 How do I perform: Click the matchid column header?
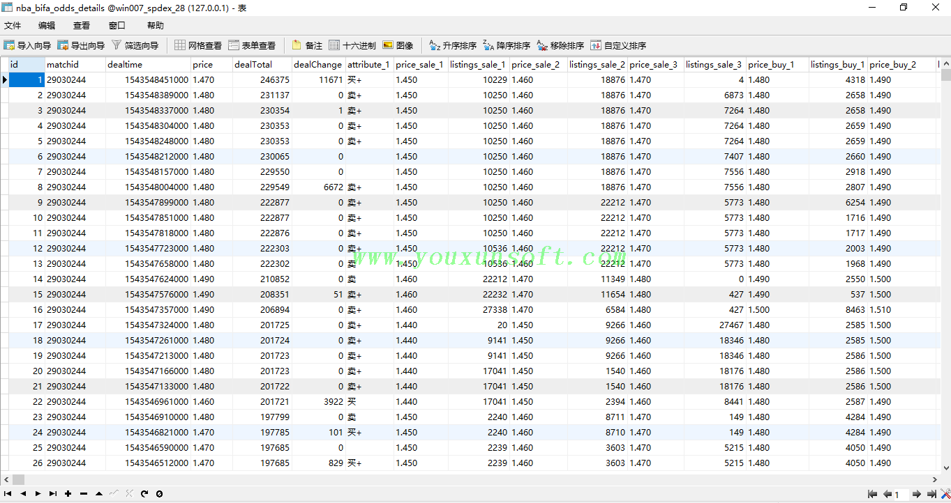[x=75, y=64]
